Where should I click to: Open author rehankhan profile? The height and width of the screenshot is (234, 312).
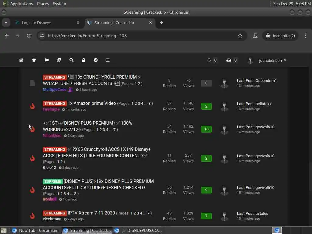(52, 136)
